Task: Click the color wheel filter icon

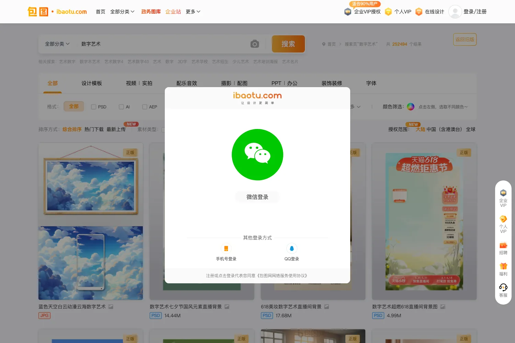Action: (411, 107)
